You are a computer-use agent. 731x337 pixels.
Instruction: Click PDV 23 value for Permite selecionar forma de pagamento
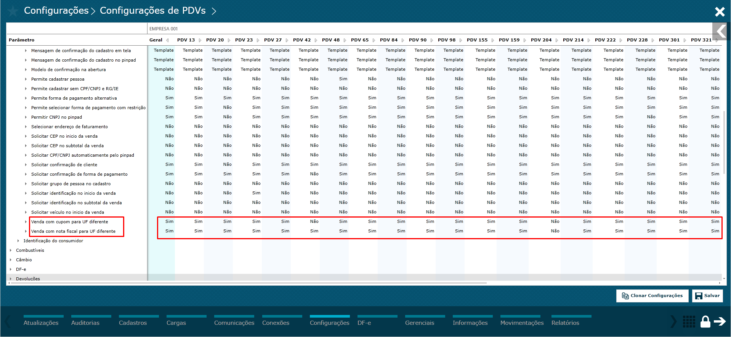point(256,107)
